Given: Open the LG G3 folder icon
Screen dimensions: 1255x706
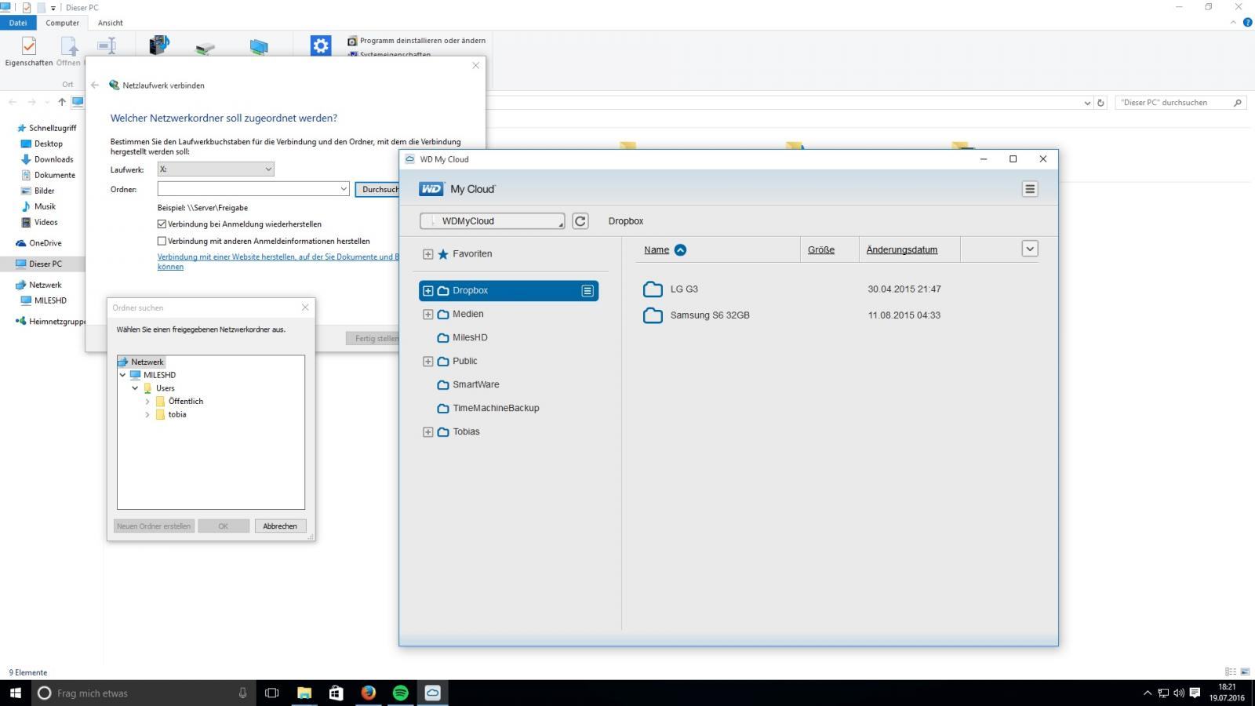Looking at the screenshot, I should tap(653, 289).
